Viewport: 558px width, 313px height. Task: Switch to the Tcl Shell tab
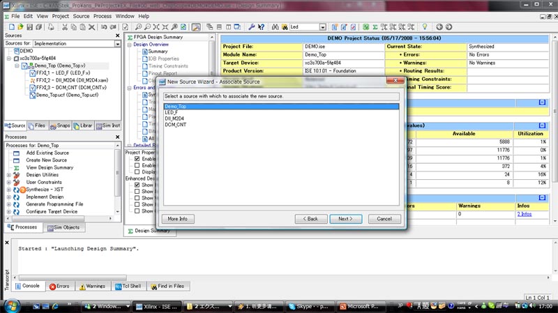128,287
